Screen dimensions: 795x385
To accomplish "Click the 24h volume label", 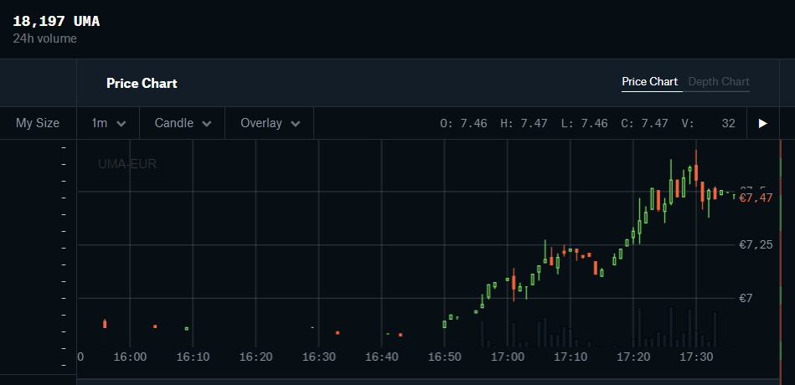I will coord(44,38).
